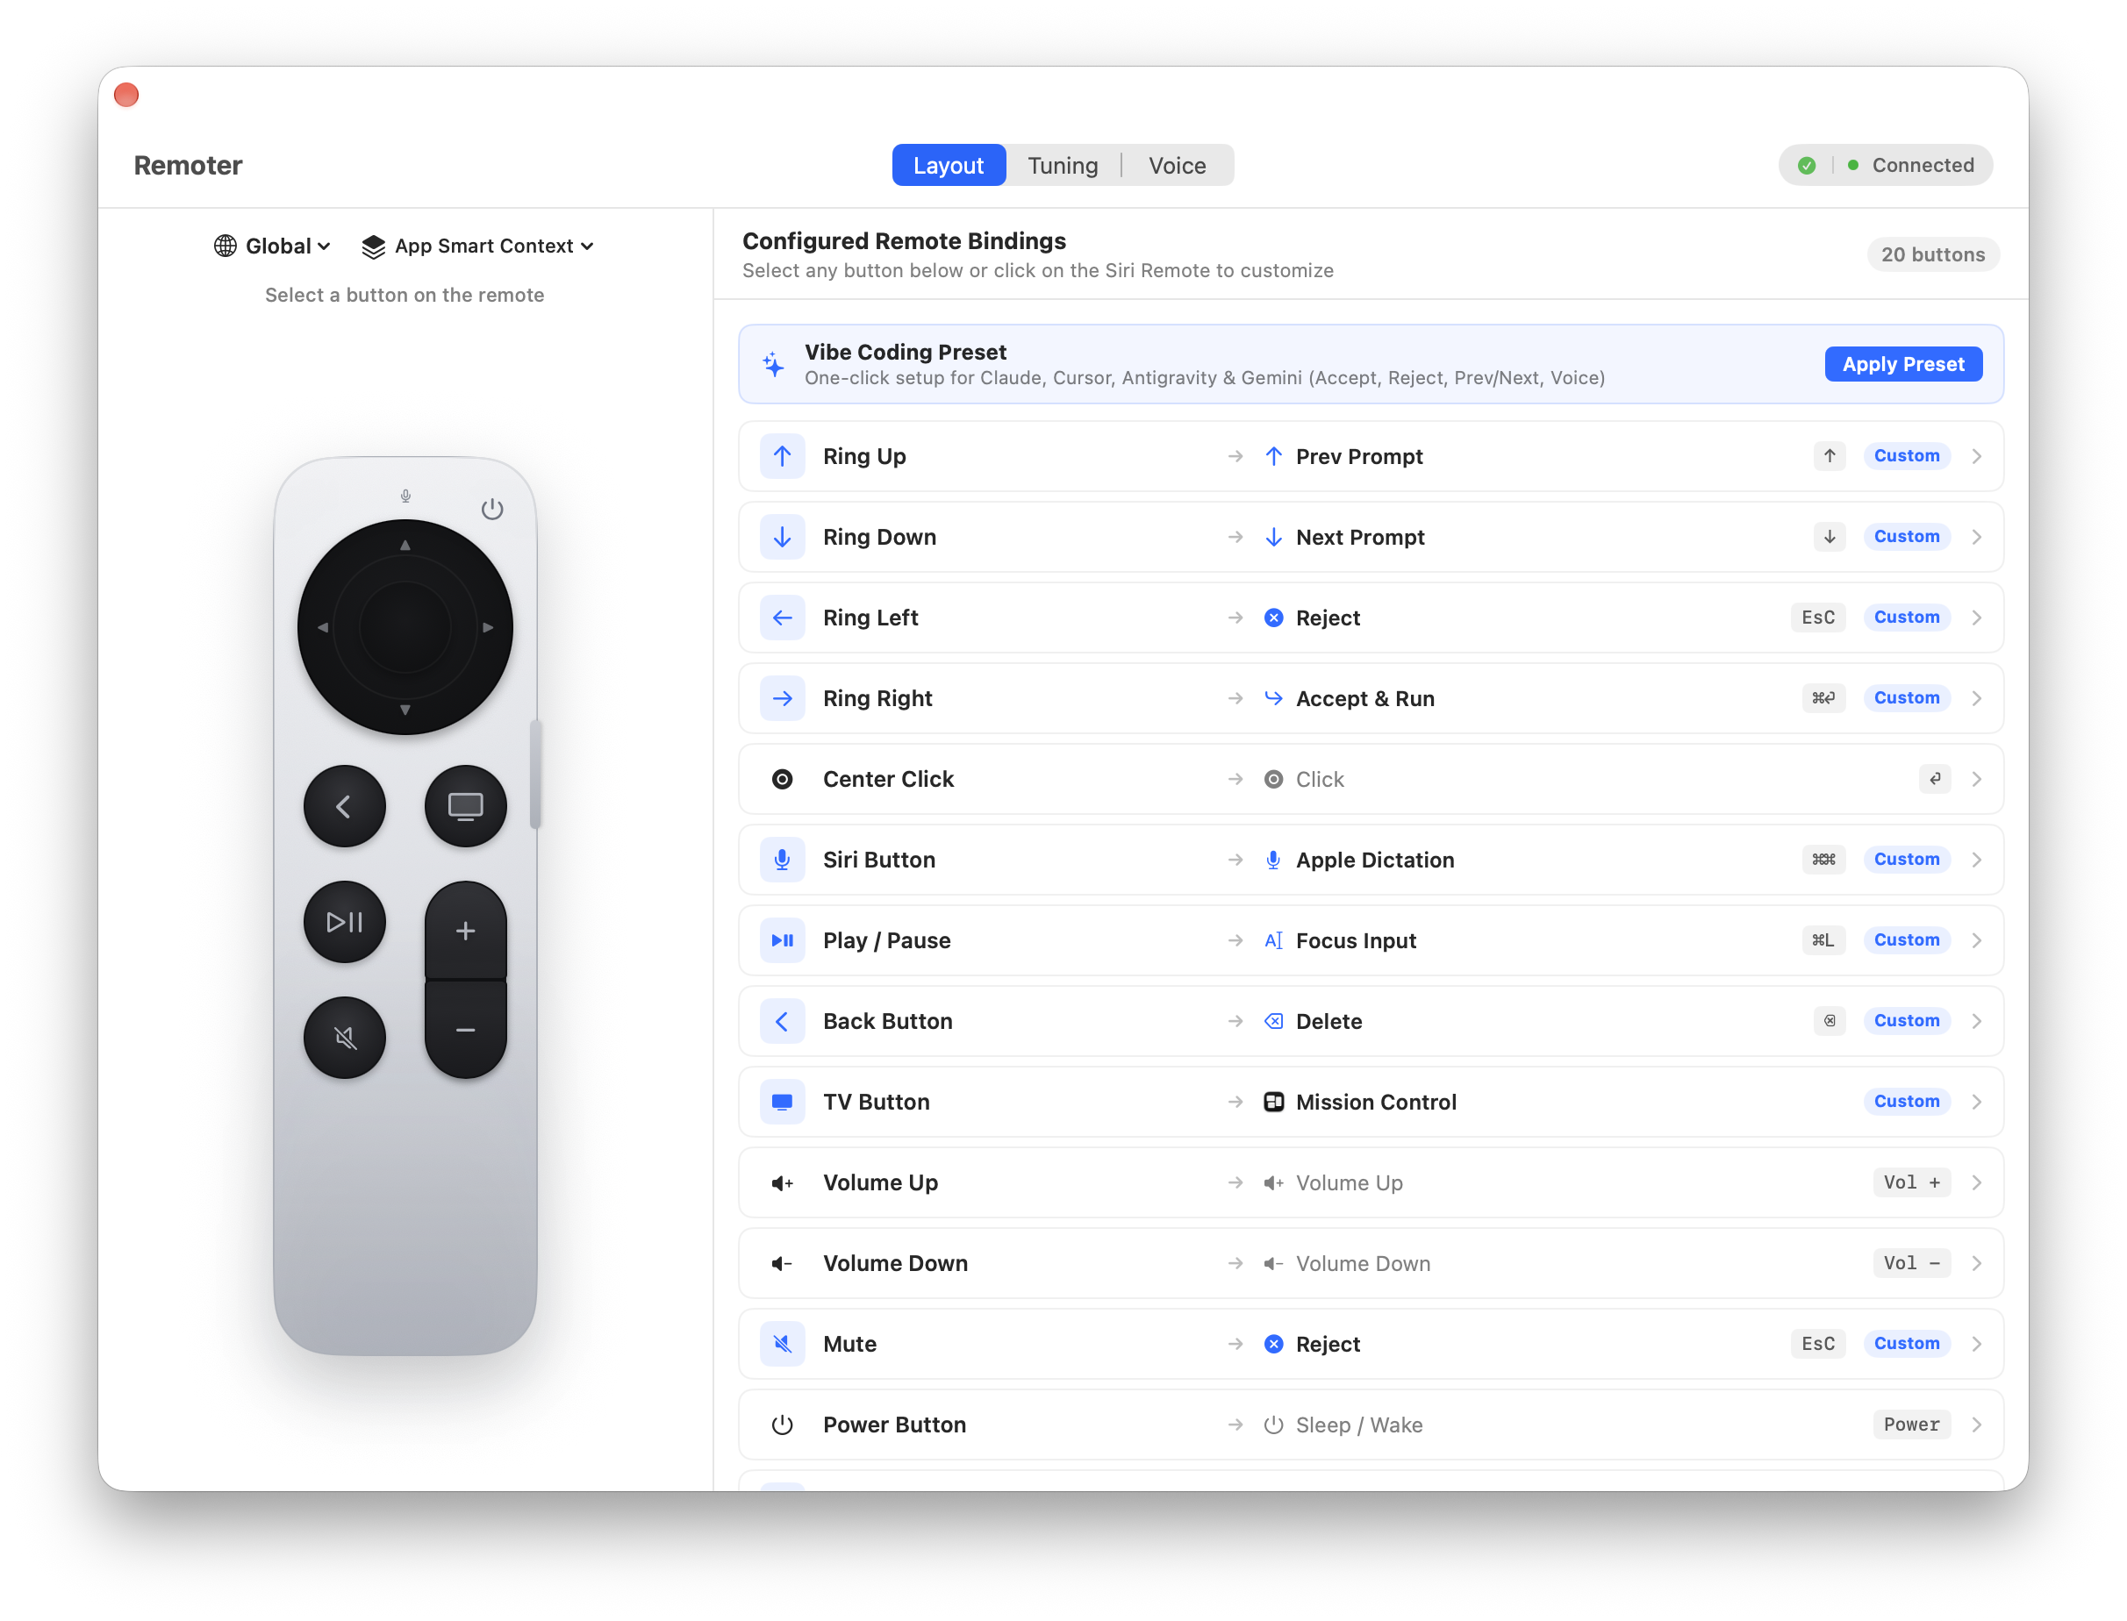Click the Siri side button on the remote
Screen dimensions: 2127x1621
(534, 774)
